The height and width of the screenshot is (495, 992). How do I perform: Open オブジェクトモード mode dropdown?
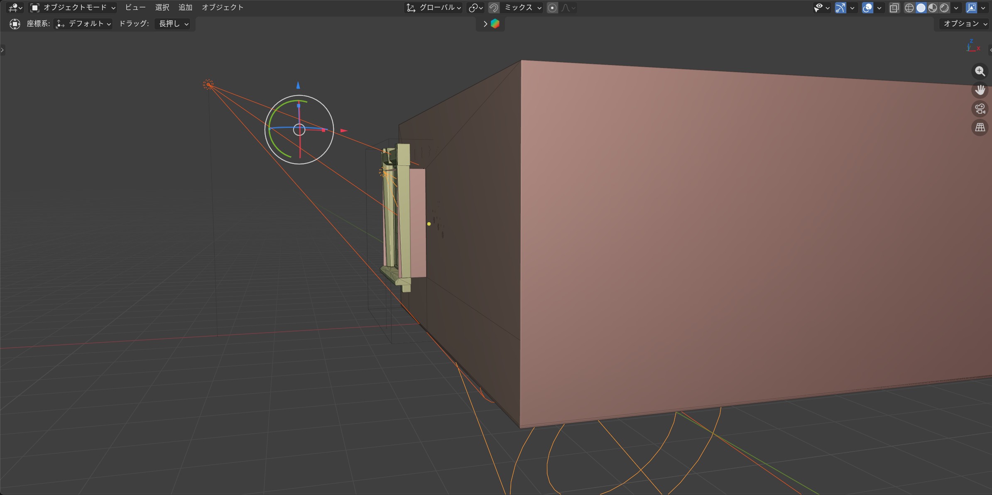73,7
